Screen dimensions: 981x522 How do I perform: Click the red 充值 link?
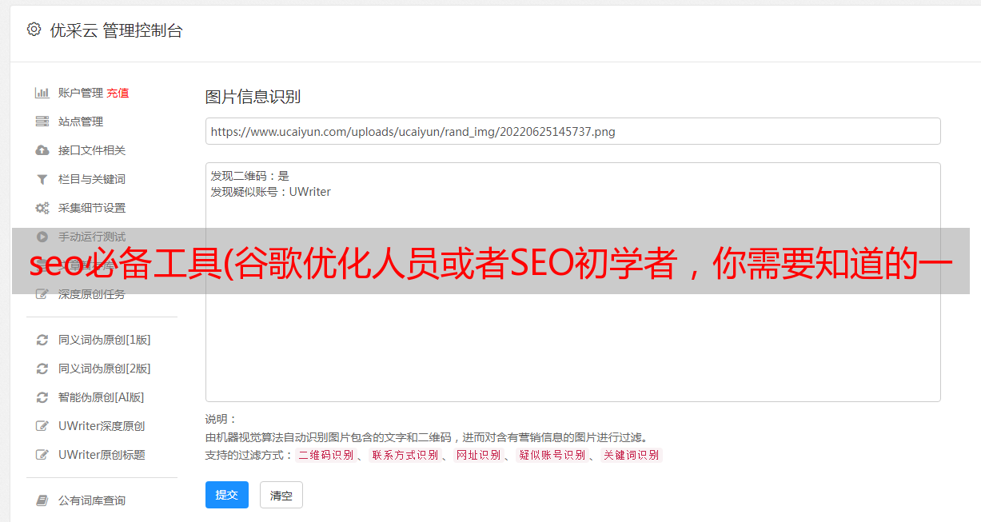118,93
